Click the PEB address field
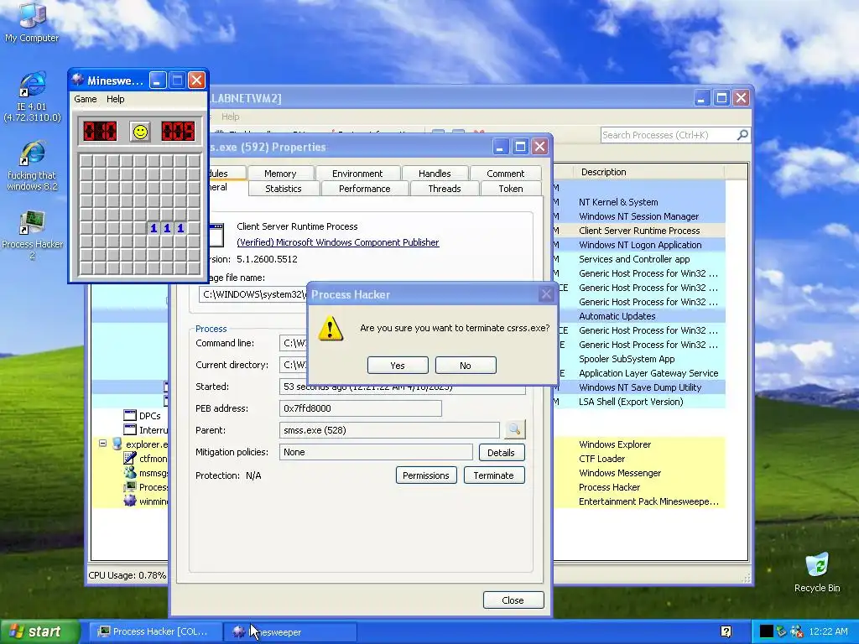Image resolution: width=859 pixels, height=644 pixels. [360, 408]
